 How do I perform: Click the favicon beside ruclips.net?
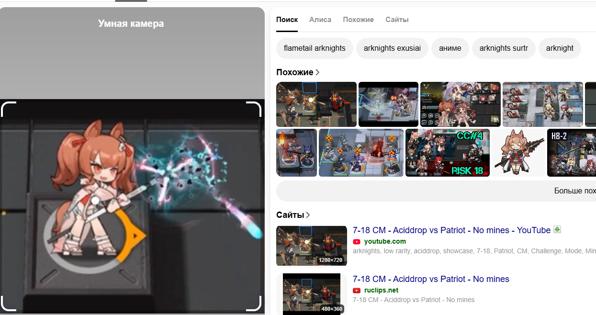357,291
